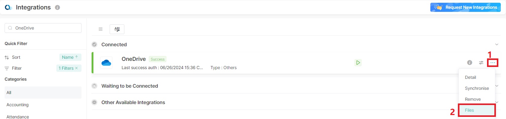Click Request New Integrations button
Screen dimensions: 506x119
465,7
